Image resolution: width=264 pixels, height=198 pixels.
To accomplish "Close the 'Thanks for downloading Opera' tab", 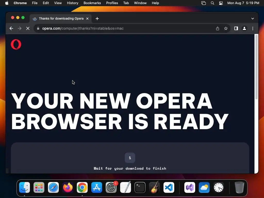I will (87, 19).
